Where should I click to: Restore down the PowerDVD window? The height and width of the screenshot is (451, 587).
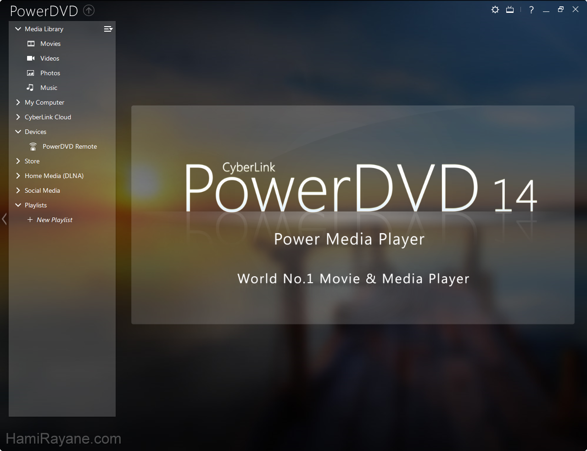[x=561, y=10]
